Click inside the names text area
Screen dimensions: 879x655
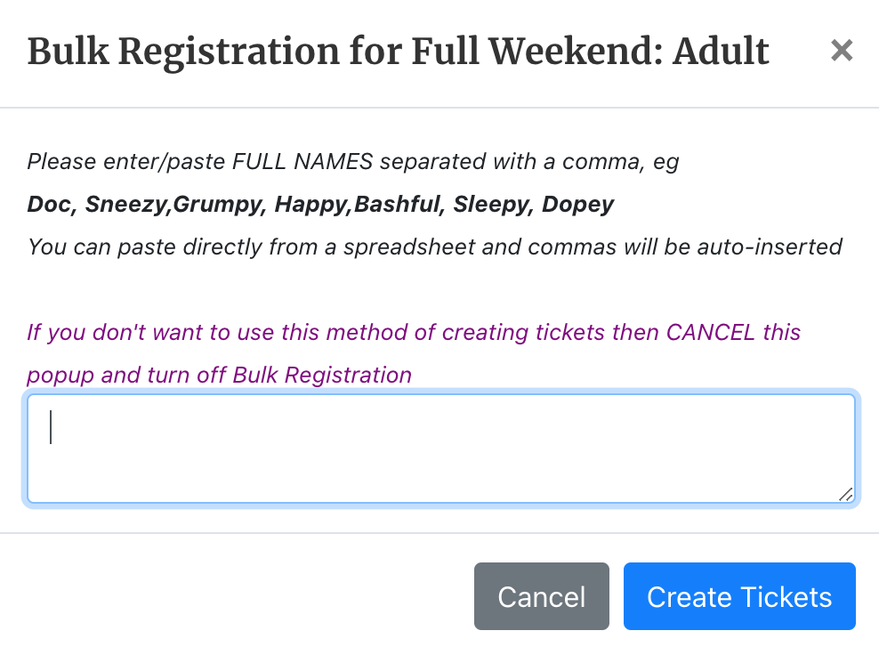[440, 449]
